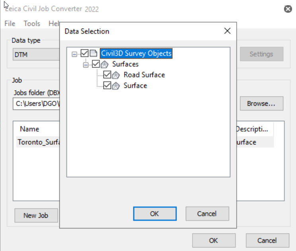Collapse the Surfaces tree node
The height and width of the screenshot is (251, 296).
(x=86, y=64)
